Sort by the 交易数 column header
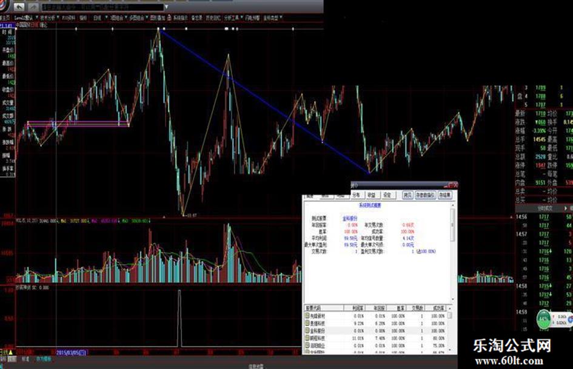The width and height of the screenshot is (573, 369). point(416,308)
